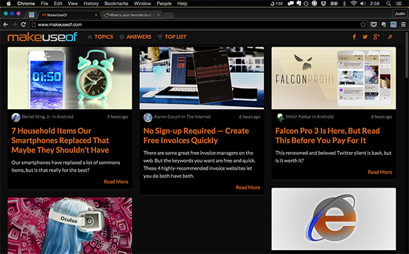Click Mihir Patkar author avatar

tap(280, 117)
